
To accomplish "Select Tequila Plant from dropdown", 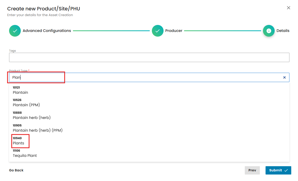I will pyautogui.click(x=25, y=153).
